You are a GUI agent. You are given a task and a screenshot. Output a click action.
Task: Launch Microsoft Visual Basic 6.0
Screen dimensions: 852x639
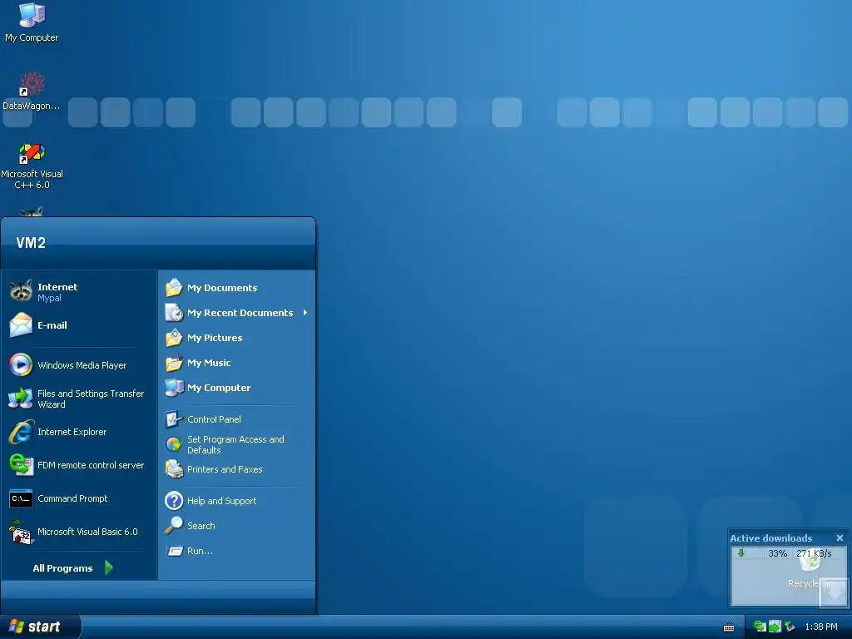tap(79, 532)
